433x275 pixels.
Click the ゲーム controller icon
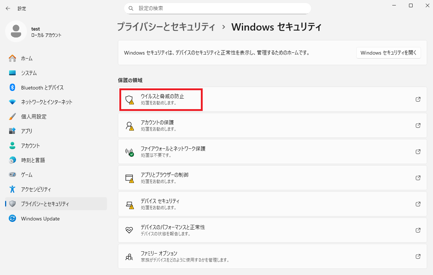click(x=12, y=175)
